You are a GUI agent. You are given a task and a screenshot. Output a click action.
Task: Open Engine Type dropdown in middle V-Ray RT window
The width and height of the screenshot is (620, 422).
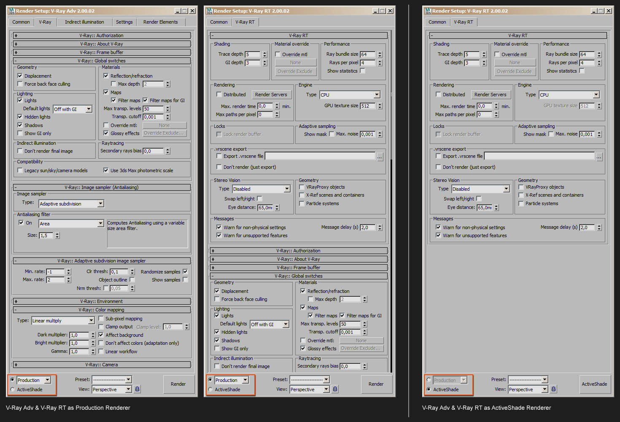(x=350, y=95)
